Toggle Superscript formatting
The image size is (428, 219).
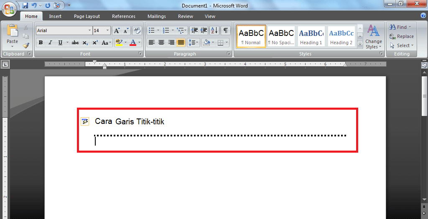[x=95, y=43]
